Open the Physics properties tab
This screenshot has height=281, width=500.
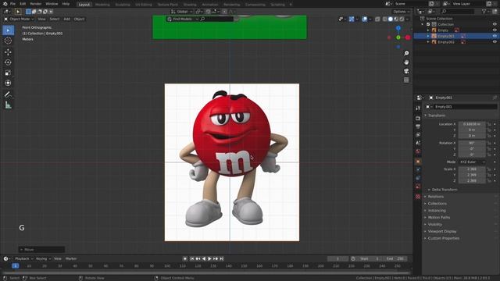coord(418,170)
